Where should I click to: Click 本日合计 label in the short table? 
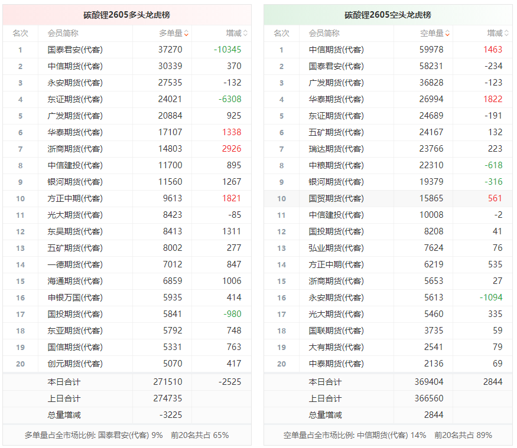pos(325,382)
